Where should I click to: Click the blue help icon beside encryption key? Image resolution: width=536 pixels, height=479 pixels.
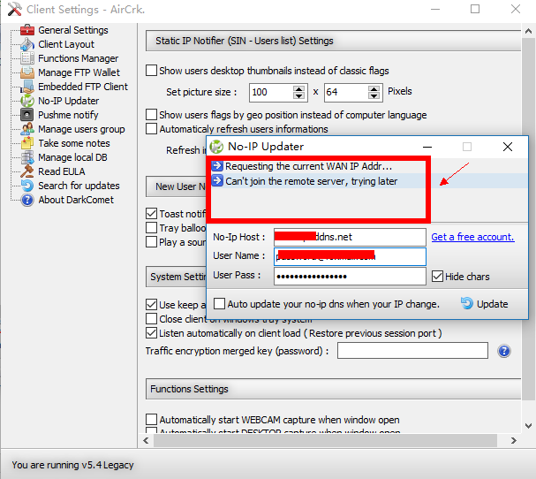[504, 351]
